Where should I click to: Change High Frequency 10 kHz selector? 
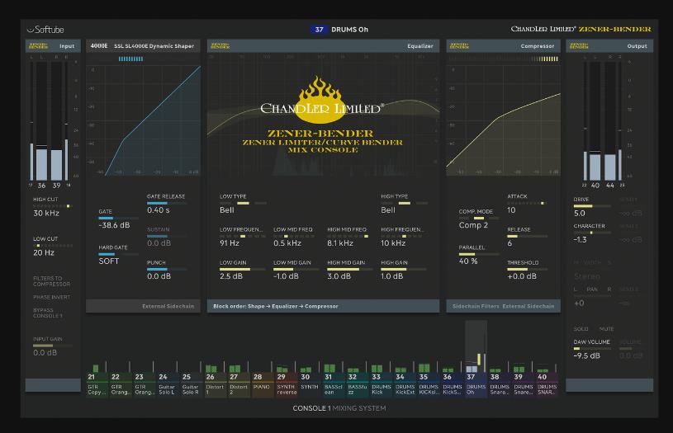click(x=404, y=236)
